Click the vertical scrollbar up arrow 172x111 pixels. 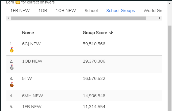pyautogui.click(x=170, y=3)
